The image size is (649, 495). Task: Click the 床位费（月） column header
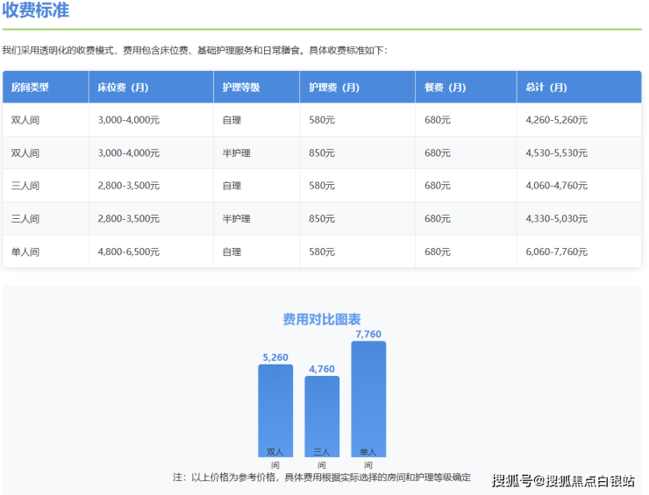[123, 88]
